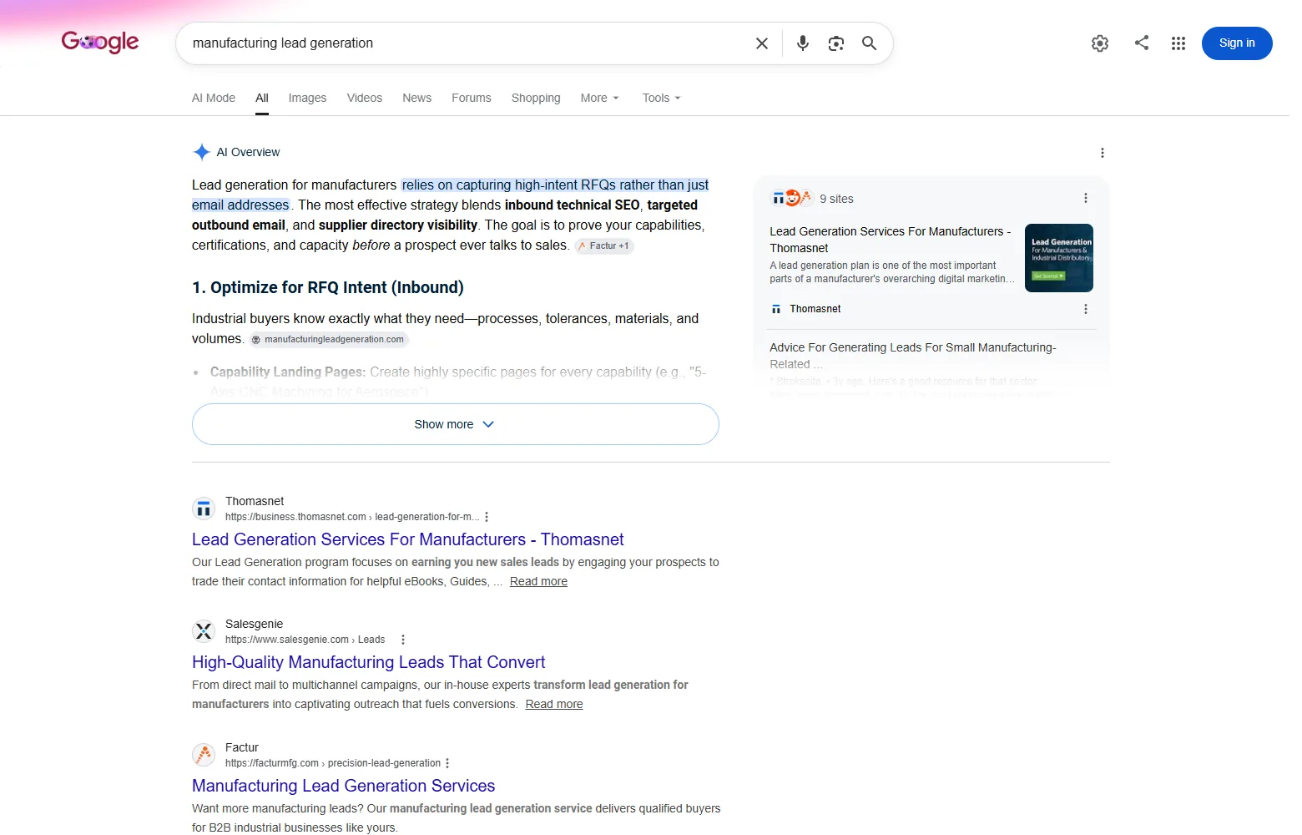Image resolution: width=1302 pixels, height=835 pixels.
Task: Click Read more in Salesgenie snippet
Action: [x=554, y=704]
